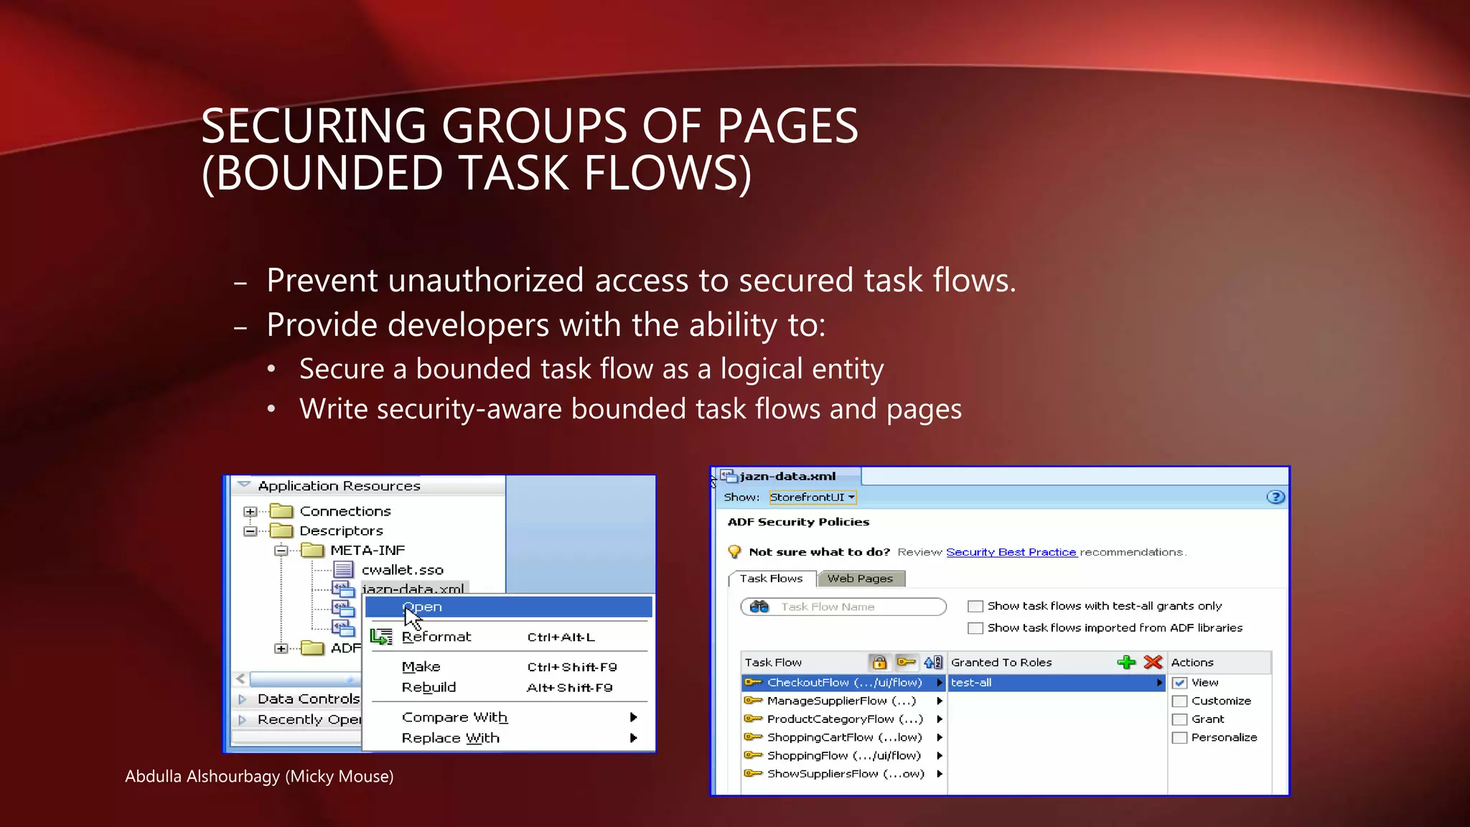Enable the Personalize action checkbox
Image resolution: width=1470 pixels, height=827 pixels.
tap(1179, 738)
